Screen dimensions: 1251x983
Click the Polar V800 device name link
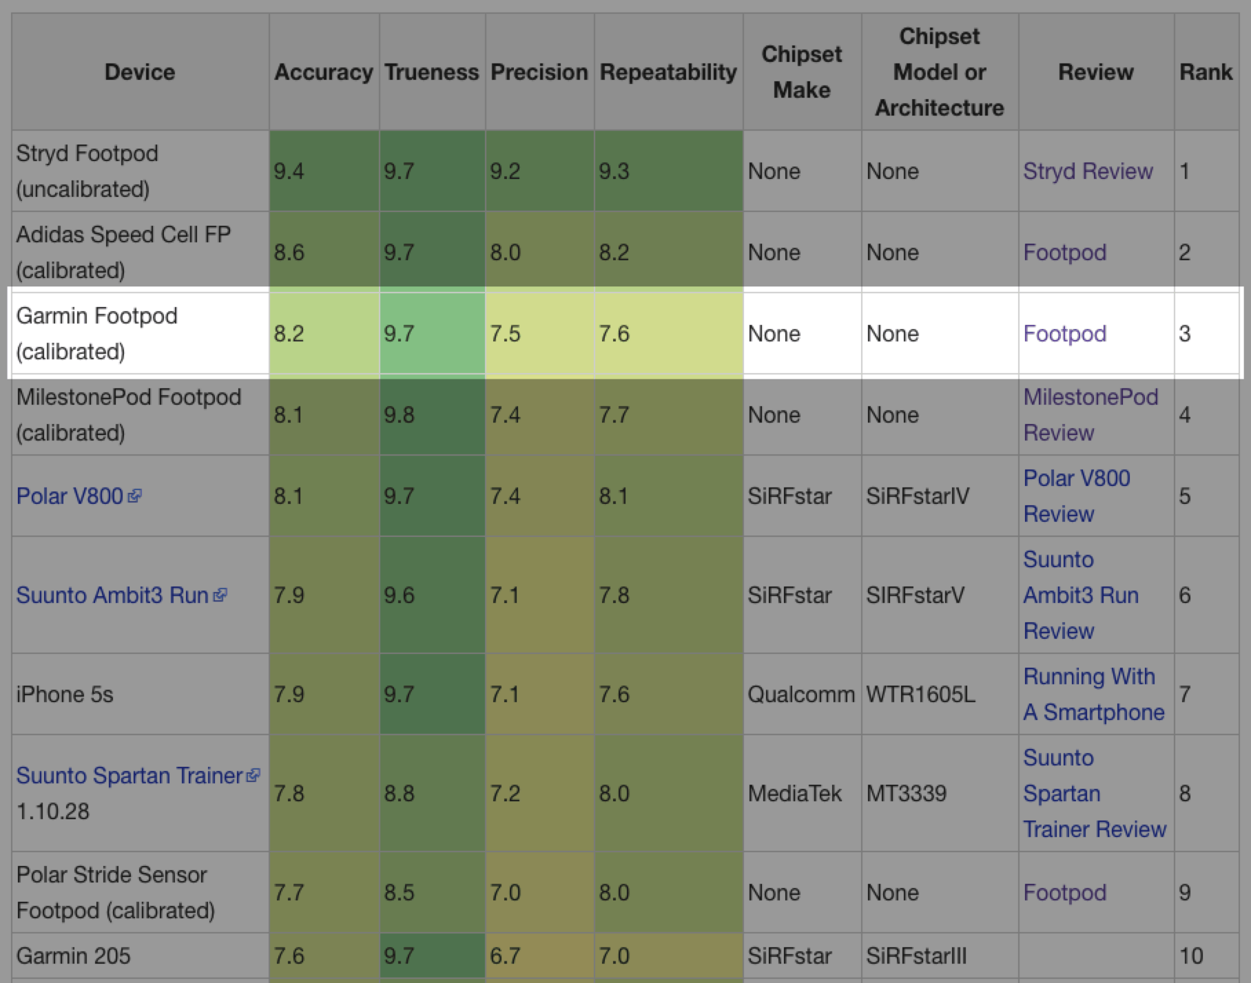pos(70,496)
